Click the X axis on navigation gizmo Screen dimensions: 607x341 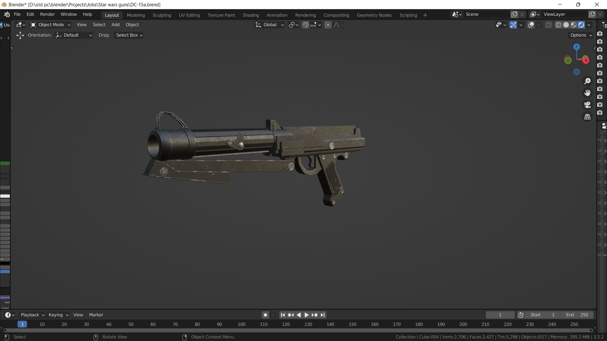click(x=586, y=60)
